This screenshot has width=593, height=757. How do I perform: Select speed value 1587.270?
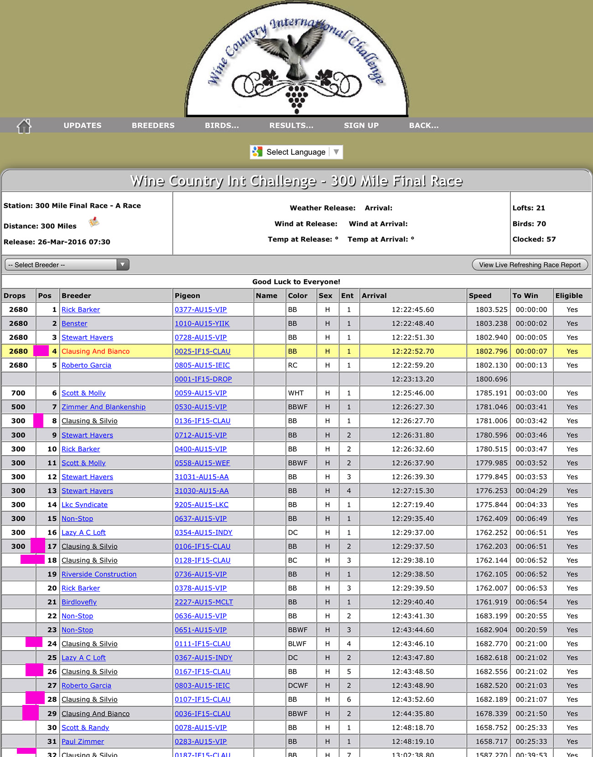[491, 754]
